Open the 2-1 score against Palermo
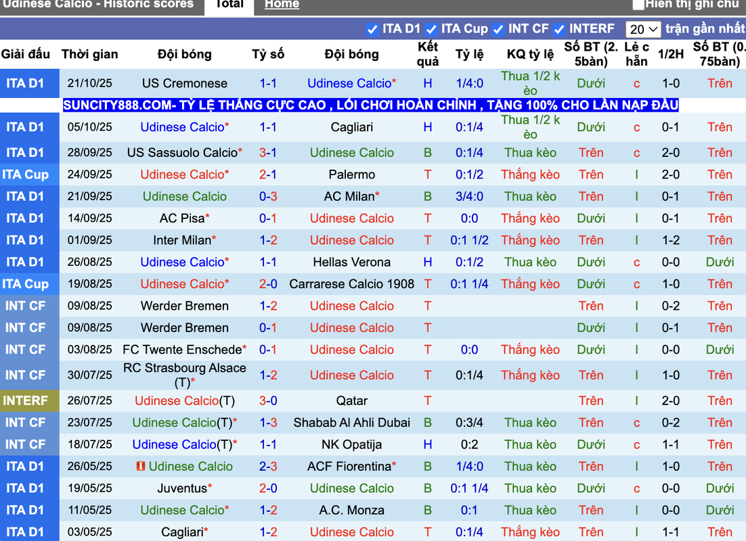This screenshot has height=541, width=746. pyautogui.click(x=268, y=174)
